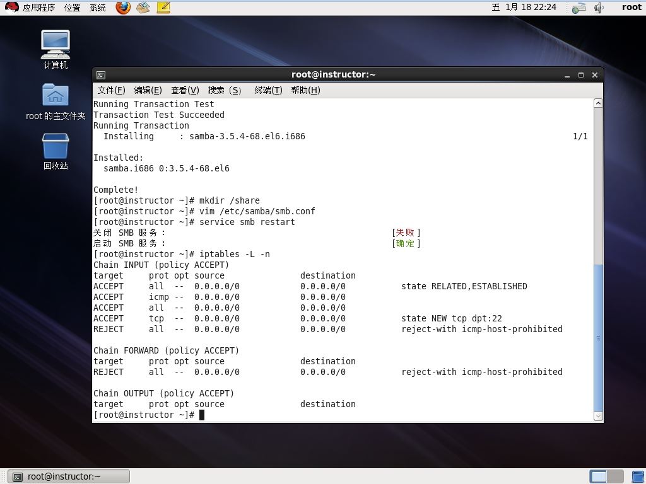Click 'Transaction Test Succeeded' line
The image size is (646, 484).
[159, 115]
